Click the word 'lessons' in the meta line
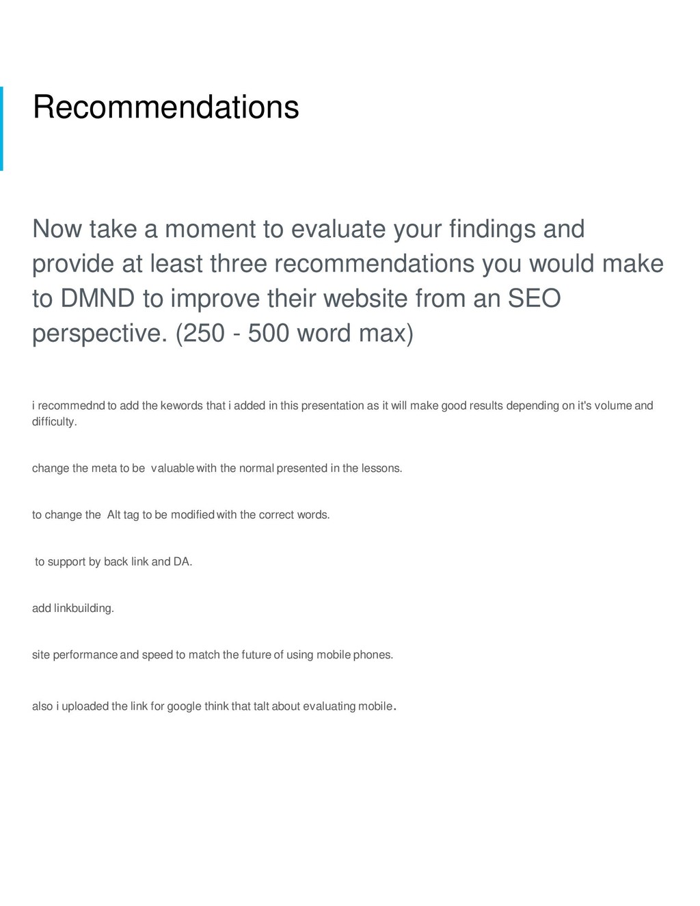The image size is (700, 906). click(x=380, y=468)
